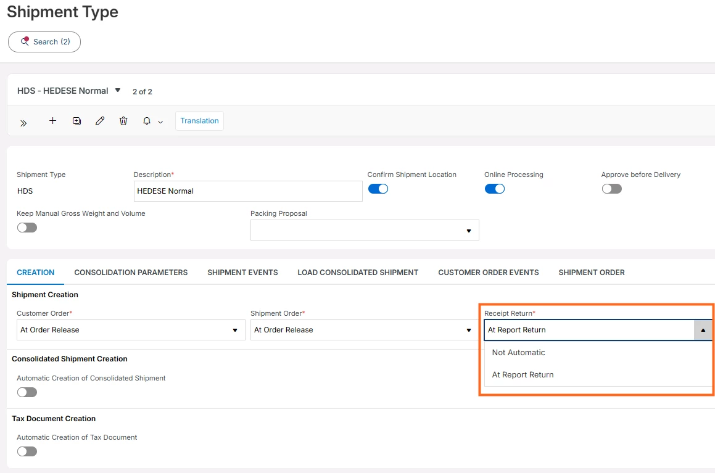Toggle Confirm Shipment Location switch
This screenshot has height=473, width=715.
(x=378, y=189)
